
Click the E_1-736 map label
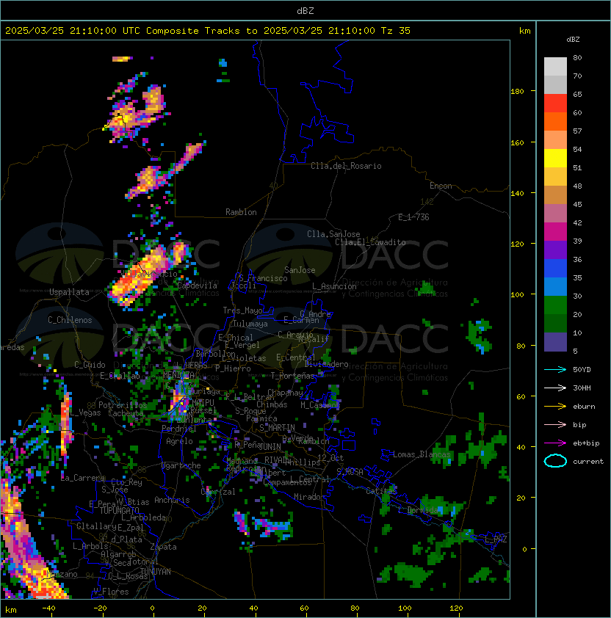[x=413, y=217]
